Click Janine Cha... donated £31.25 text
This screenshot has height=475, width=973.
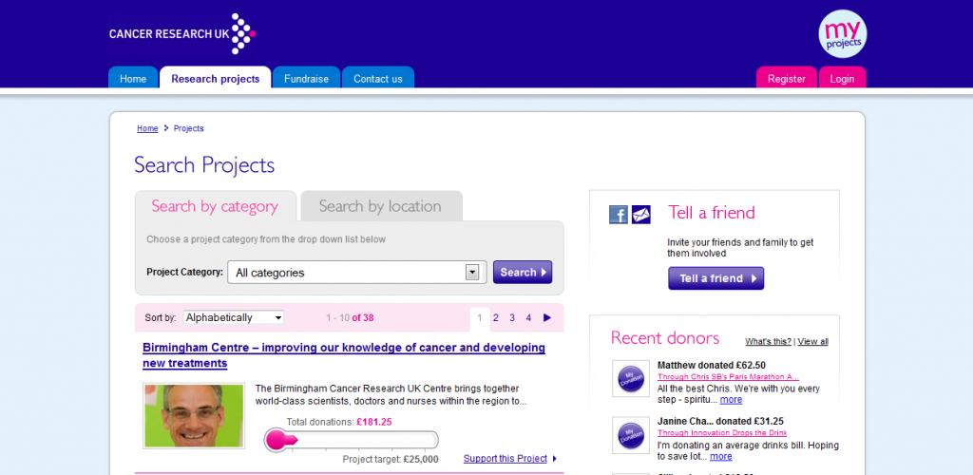coord(720,422)
